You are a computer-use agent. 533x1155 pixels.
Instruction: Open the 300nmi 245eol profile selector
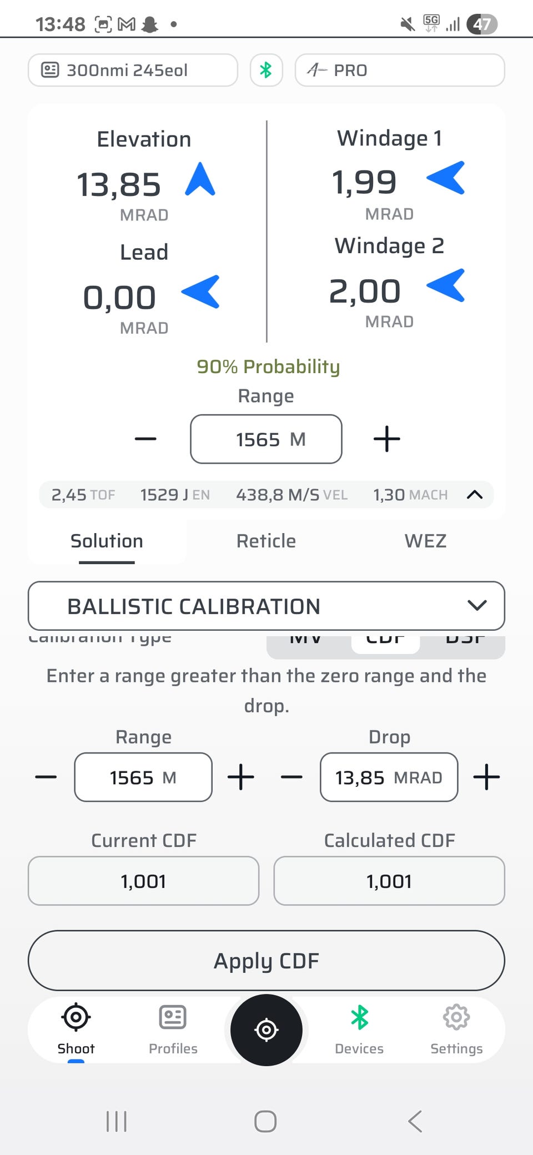pyautogui.click(x=133, y=70)
